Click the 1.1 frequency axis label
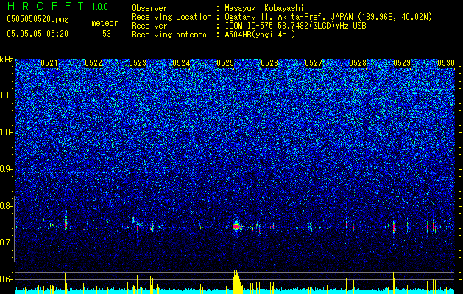Image resolution: width=463 pixels, height=294 pixels. (7, 96)
